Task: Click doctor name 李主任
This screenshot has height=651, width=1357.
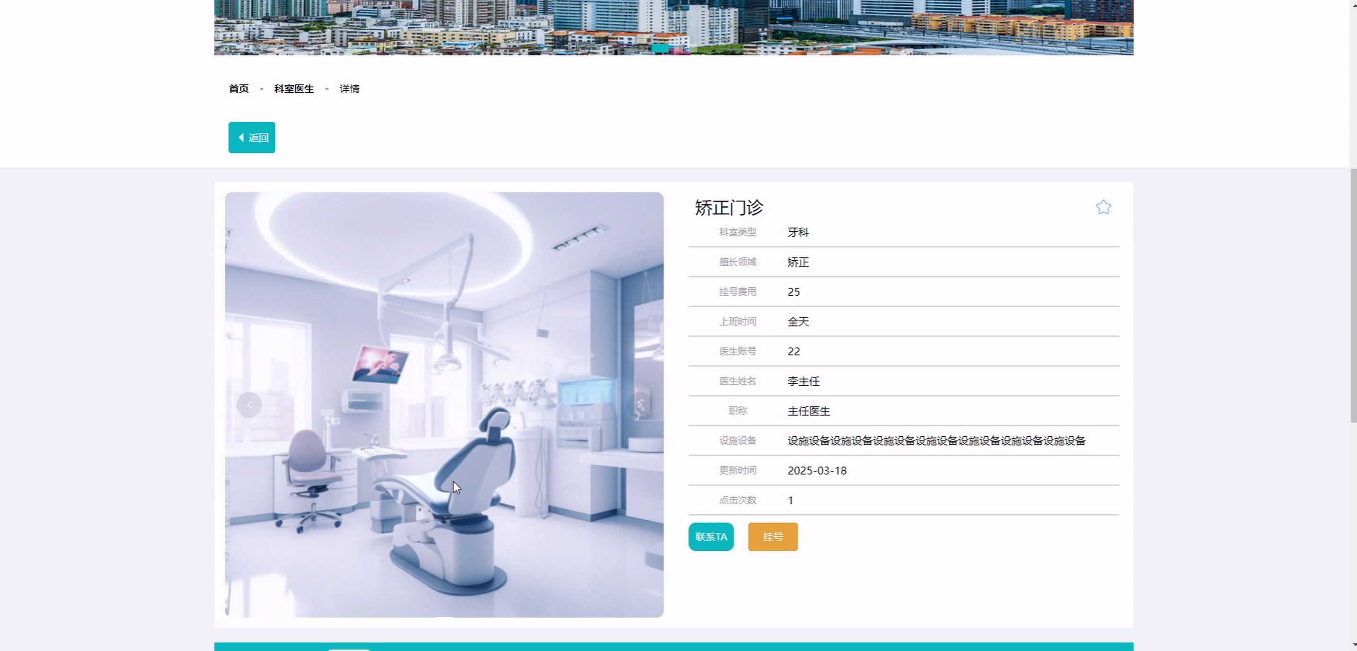Action: pos(803,381)
